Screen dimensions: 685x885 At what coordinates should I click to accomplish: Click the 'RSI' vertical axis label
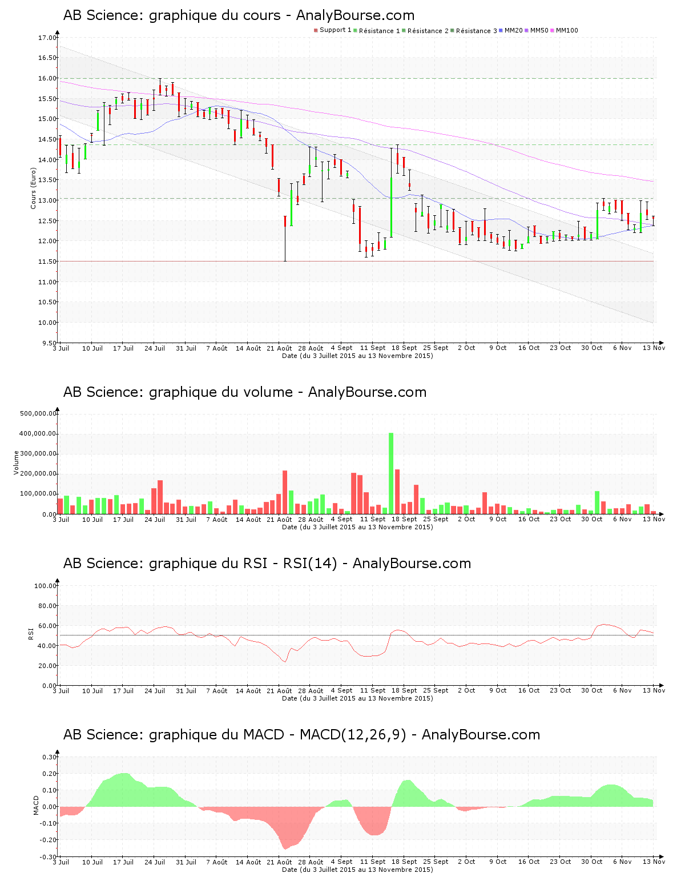(x=31, y=633)
